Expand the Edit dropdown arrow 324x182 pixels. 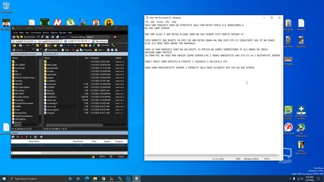pos(70,50)
